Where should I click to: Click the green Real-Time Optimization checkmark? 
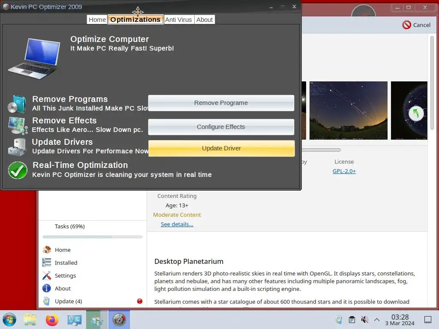click(x=18, y=170)
